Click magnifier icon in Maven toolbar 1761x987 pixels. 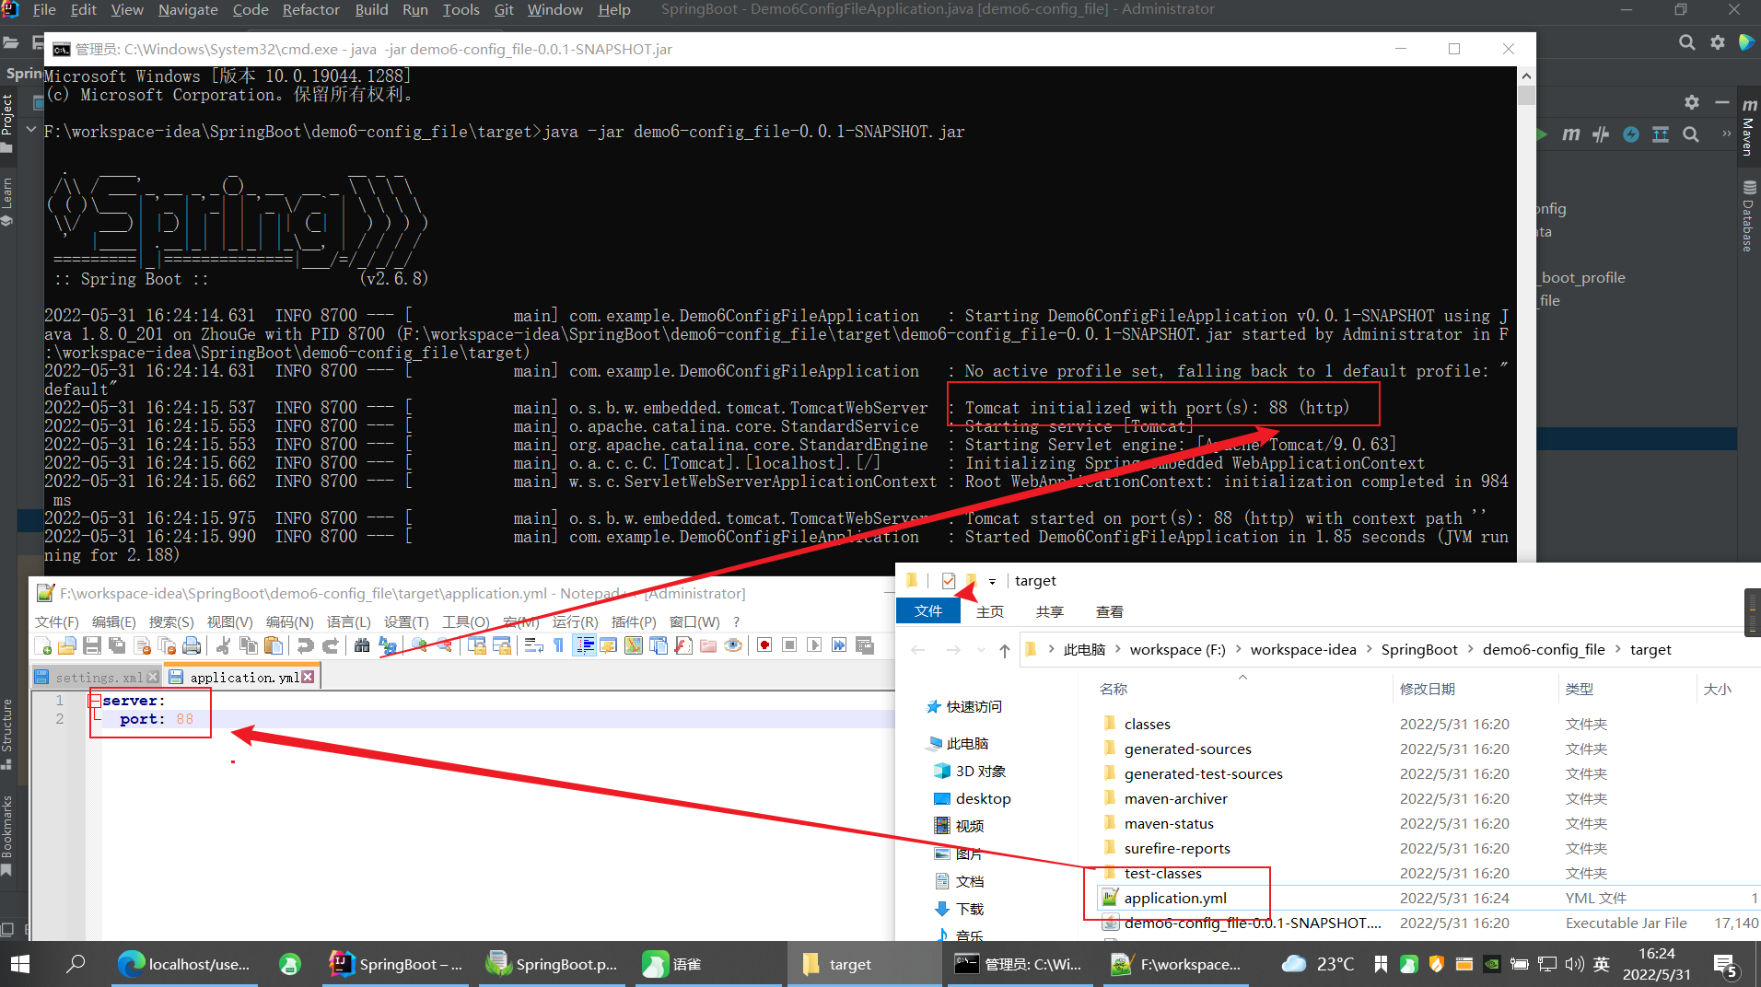coord(1691,134)
